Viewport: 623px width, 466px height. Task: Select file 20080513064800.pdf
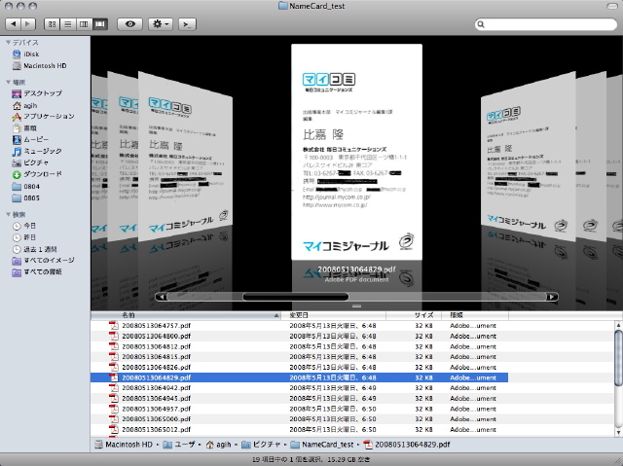pyautogui.click(x=299, y=336)
